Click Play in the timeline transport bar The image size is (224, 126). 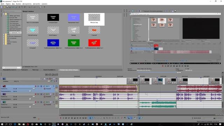point(69,118)
